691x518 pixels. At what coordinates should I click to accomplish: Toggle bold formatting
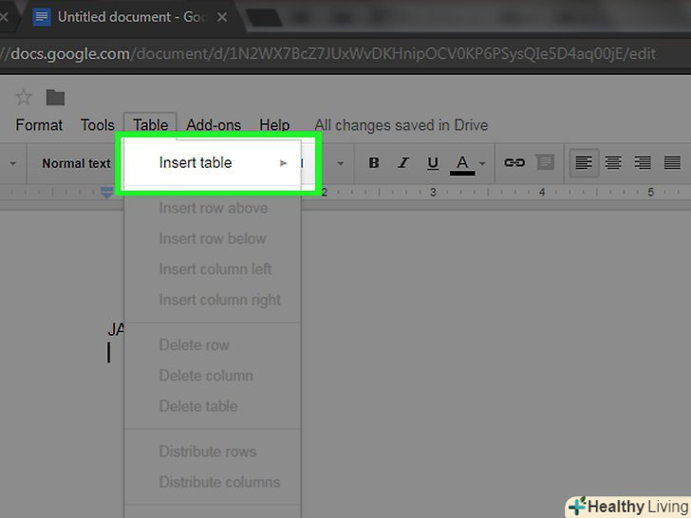pos(374,163)
